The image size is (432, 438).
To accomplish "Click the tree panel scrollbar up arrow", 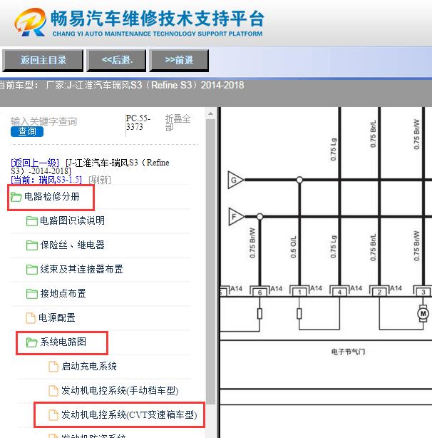I will coord(211,113).
